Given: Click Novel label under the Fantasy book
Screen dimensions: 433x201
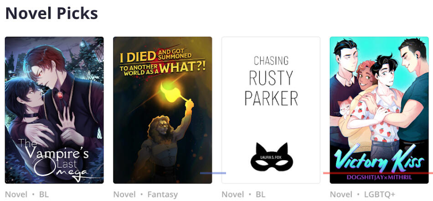Looking at the screenshot, I should tap(124, 195).
